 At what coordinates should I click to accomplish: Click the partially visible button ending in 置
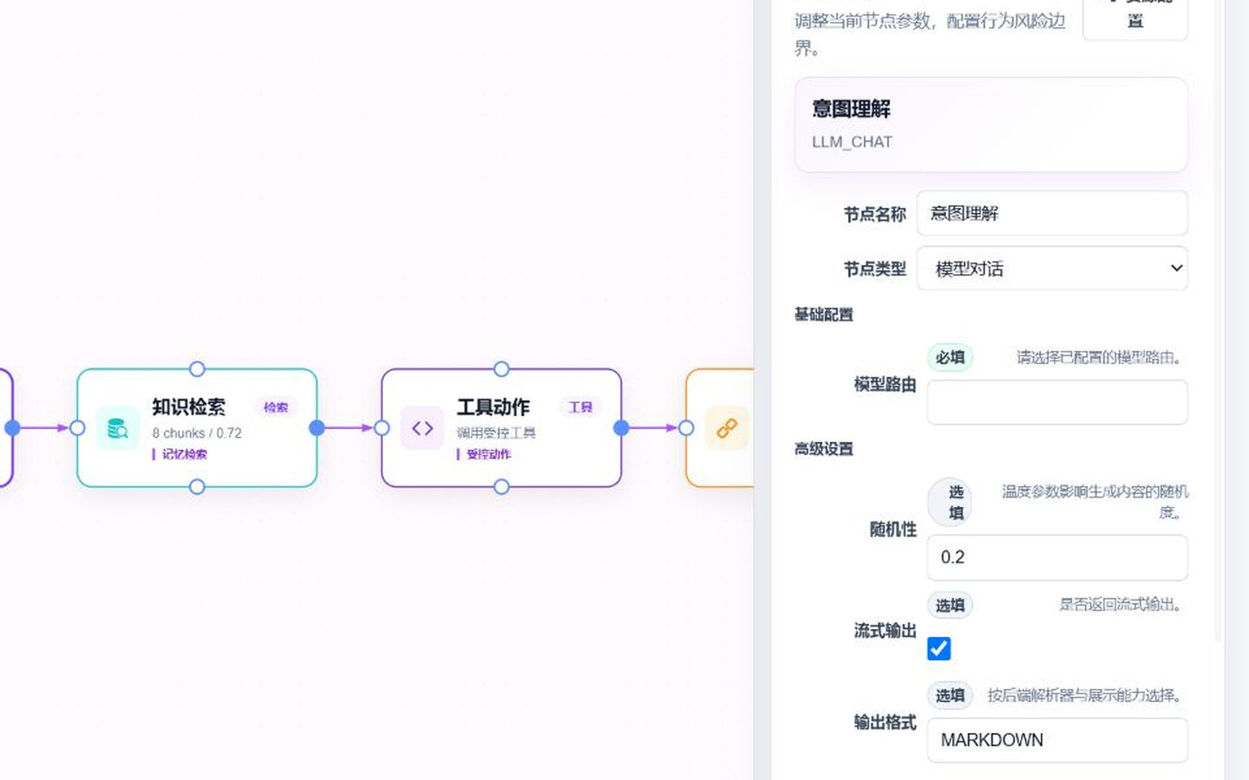[1135, 19]
